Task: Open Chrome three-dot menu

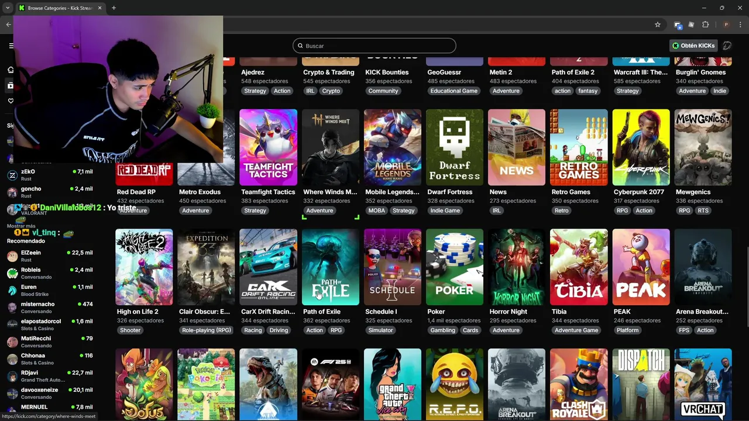Action: pos(740,25)
